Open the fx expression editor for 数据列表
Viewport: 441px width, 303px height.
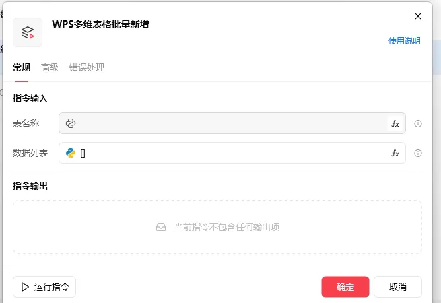(395, 153)
